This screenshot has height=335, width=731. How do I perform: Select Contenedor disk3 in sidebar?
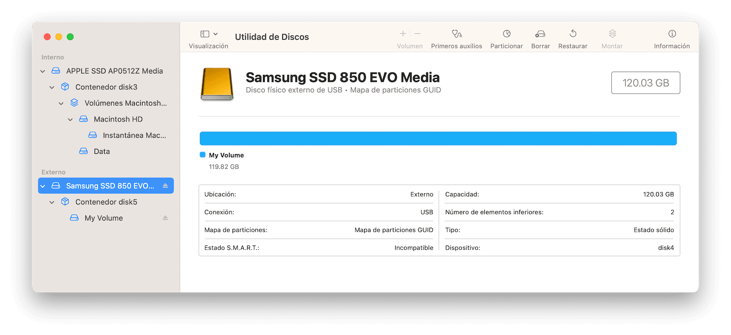(x=106, y=87)
